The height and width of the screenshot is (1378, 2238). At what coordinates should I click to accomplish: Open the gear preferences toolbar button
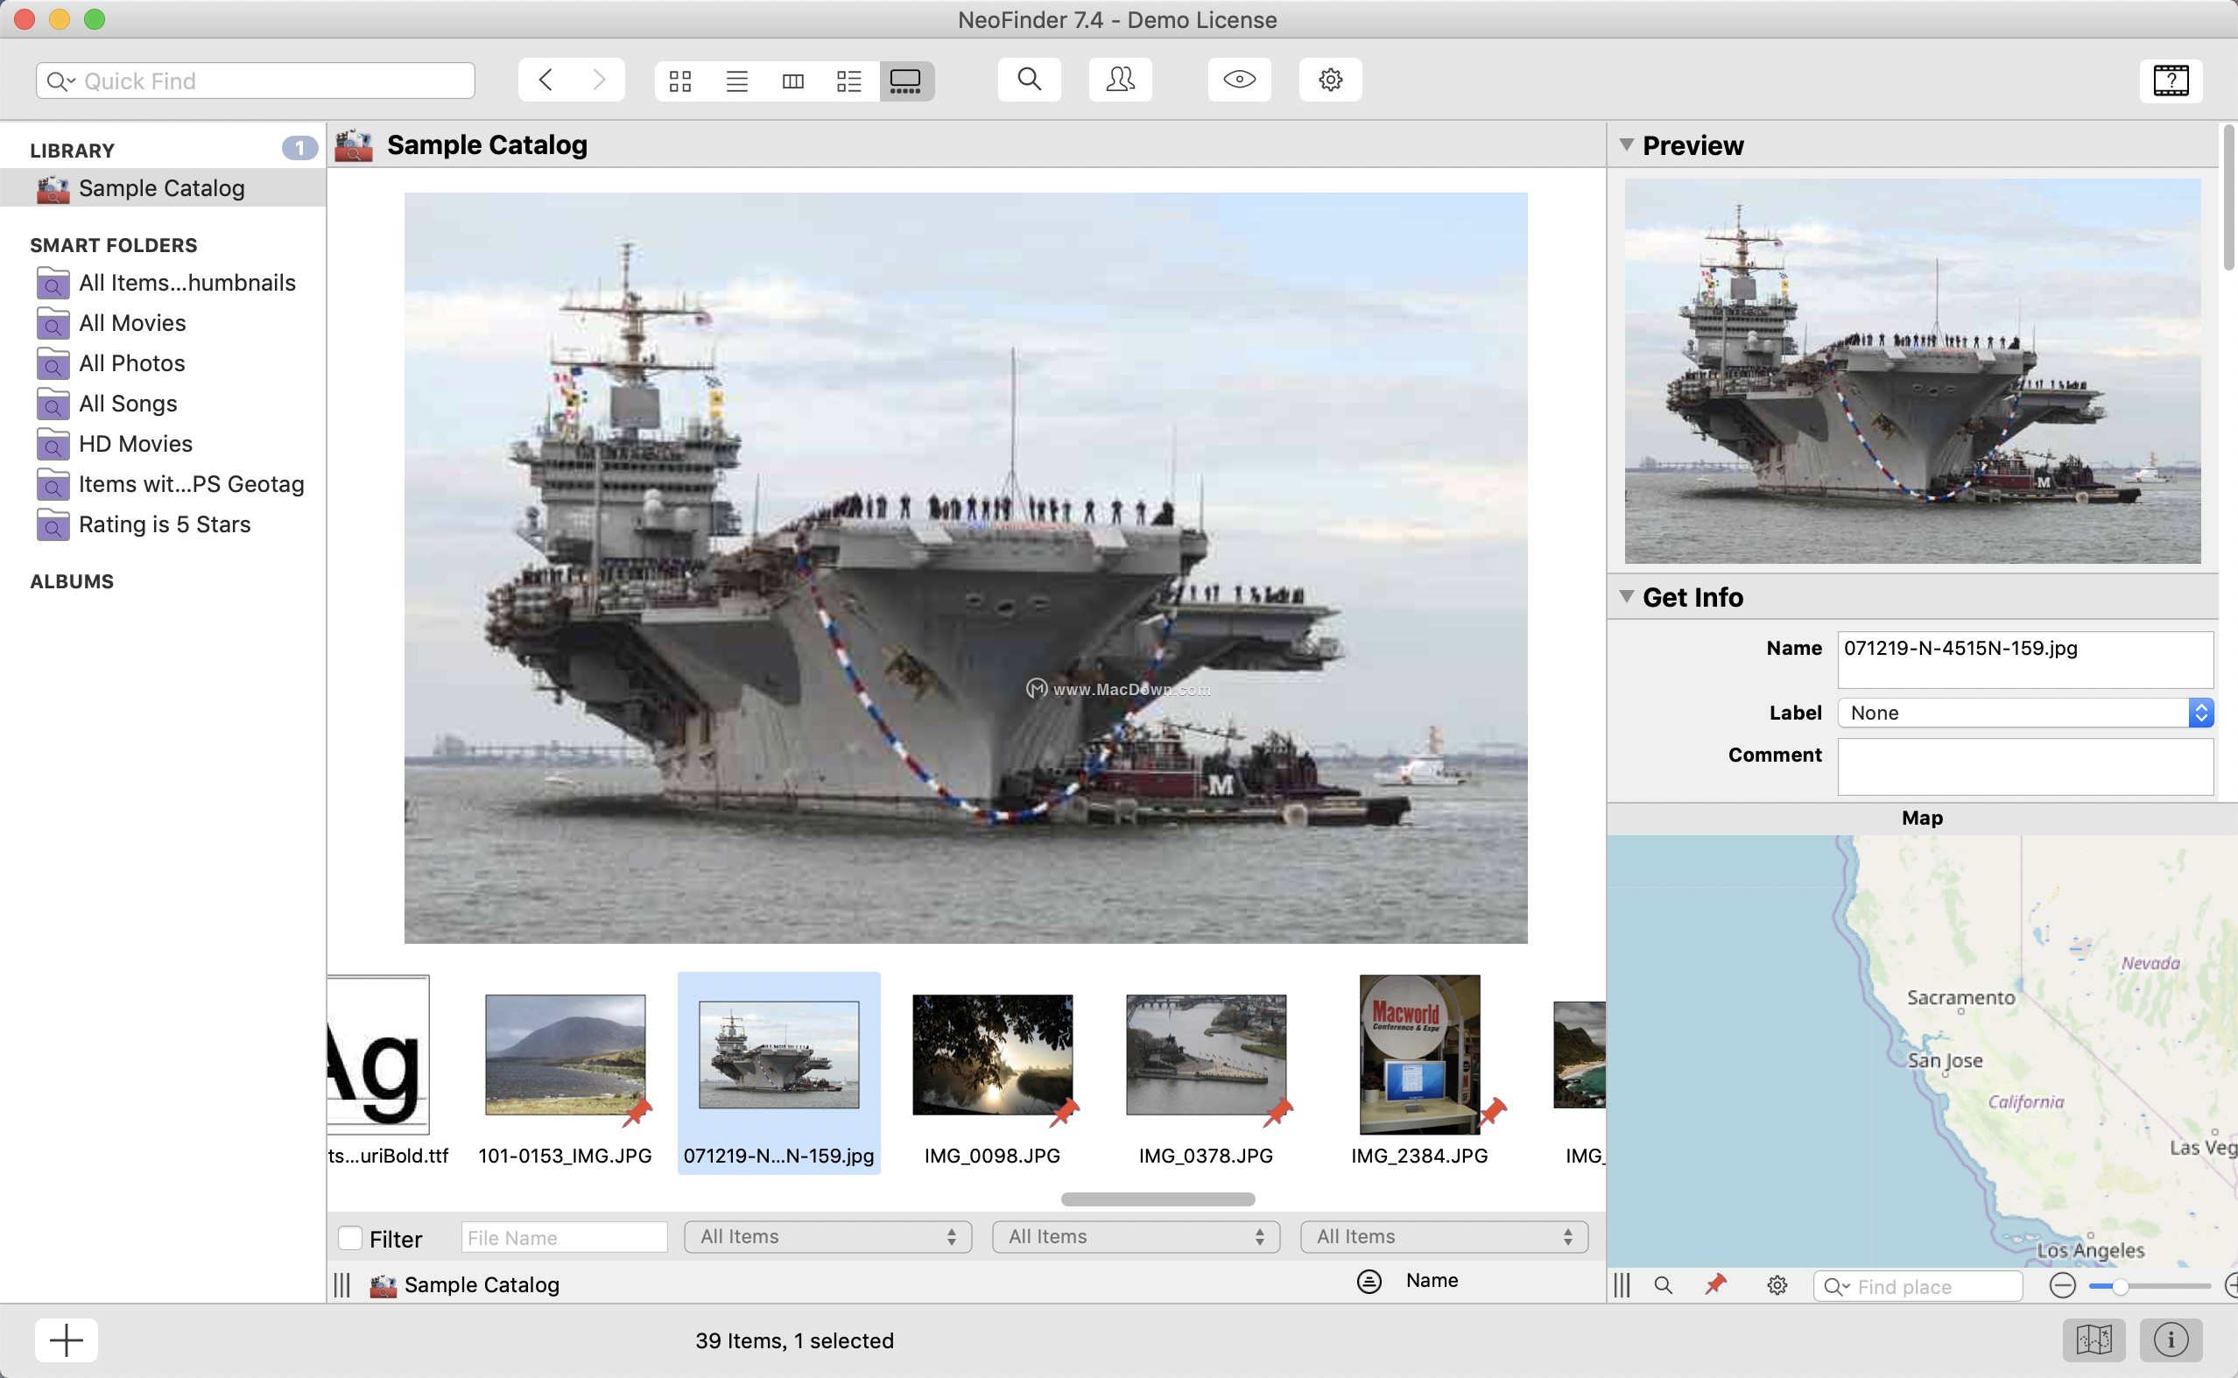coord(1330,81)
